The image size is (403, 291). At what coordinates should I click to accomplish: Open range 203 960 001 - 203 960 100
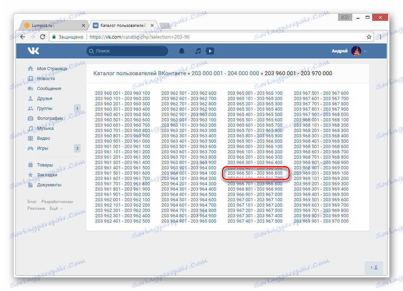click(122, 93)
